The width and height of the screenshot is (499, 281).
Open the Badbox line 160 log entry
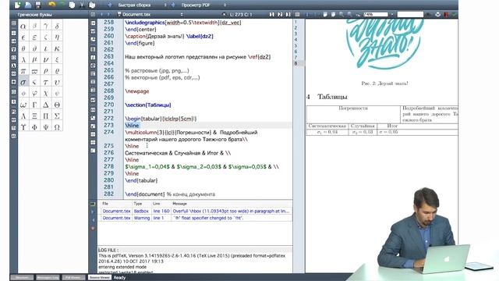click(x=196, y=211)
